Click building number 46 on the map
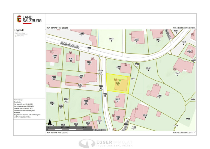210x149 pixels. click(x=157, y=85)
